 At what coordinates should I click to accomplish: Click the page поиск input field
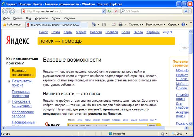(x=184, y=47)
